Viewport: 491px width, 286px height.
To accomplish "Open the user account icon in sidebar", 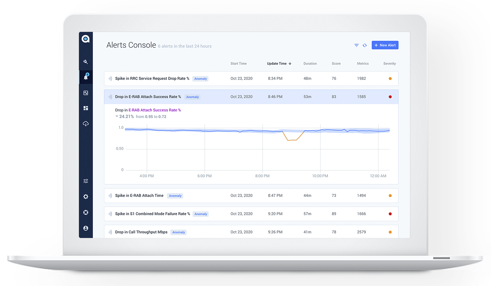I will pyautogui.click(x=86, y=228).
